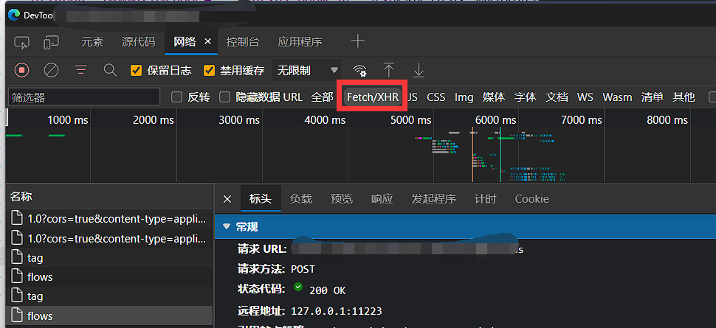Stop recording network log
Viewport: 716px width, 328px height.
point(21,70)
